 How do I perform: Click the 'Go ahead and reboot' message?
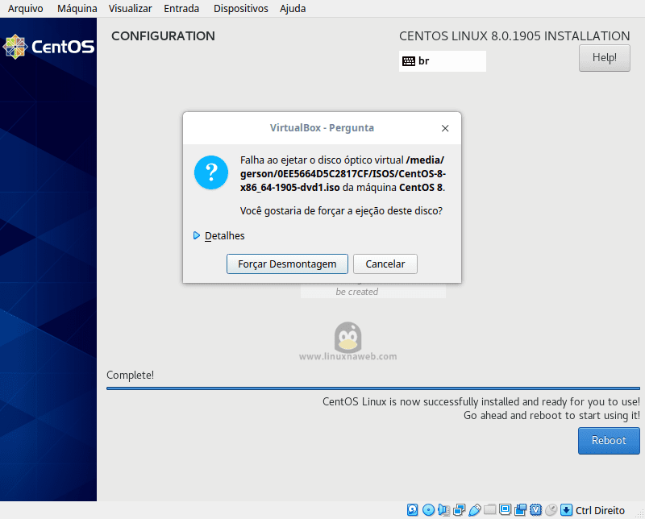coord(551,416)
